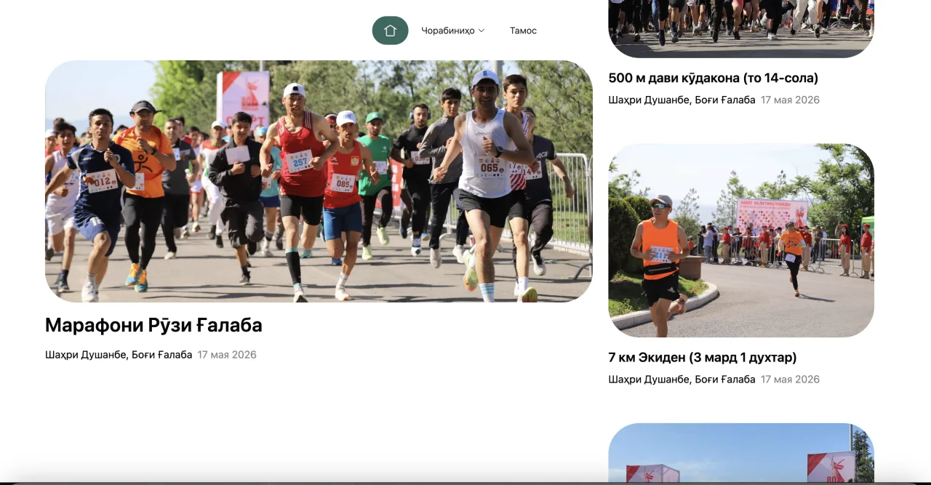Select location text under Марафони Рӯзи Ғалаба
The image size is (931, 485).
119,355
